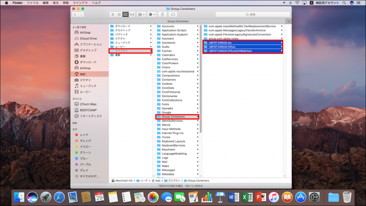The height and width of the screenshot is (206, 366).
Task: Open the ヘルプ menu
Action: (x=96, y=3)
